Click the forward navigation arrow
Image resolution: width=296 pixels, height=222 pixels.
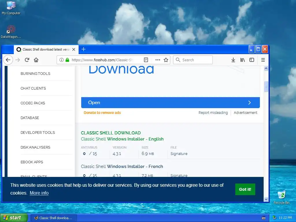click(x=18, y=60)
